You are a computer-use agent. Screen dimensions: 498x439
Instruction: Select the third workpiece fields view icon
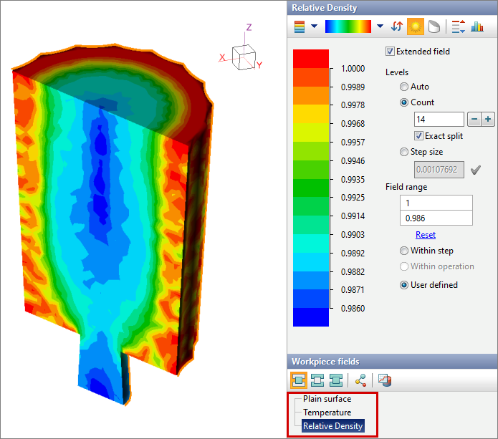[x=335, y=380]
